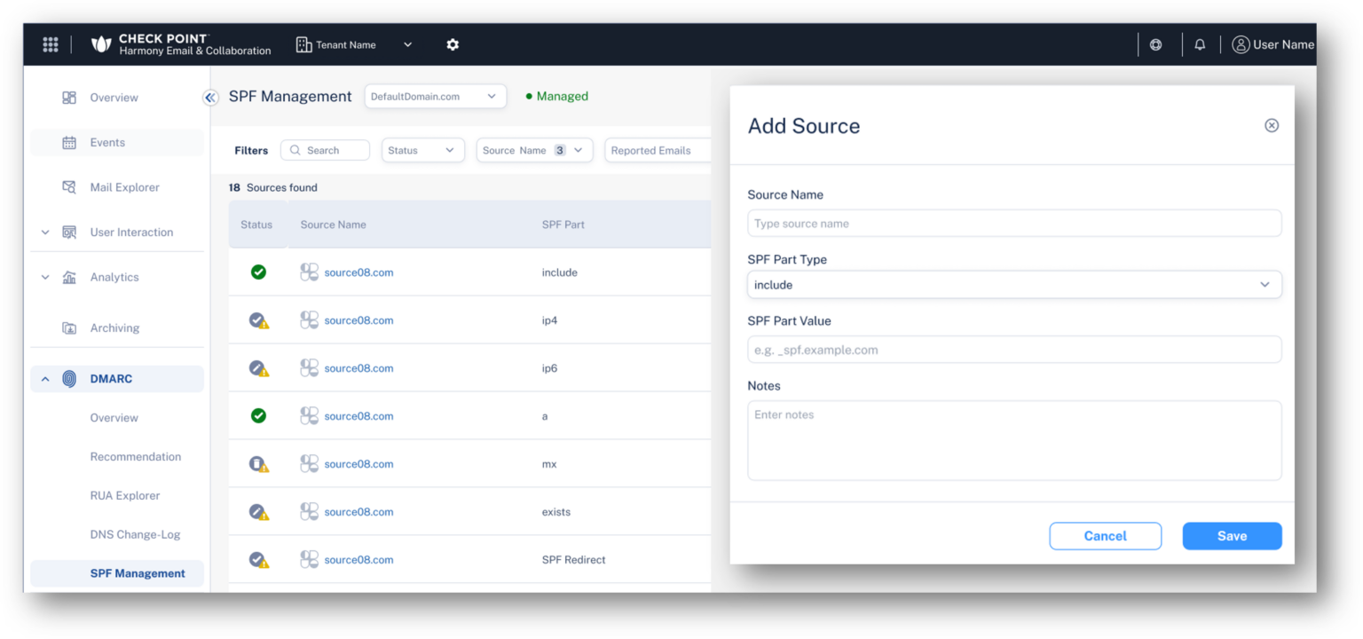Click the green check status icon on include row

click(x=257, y=272)
